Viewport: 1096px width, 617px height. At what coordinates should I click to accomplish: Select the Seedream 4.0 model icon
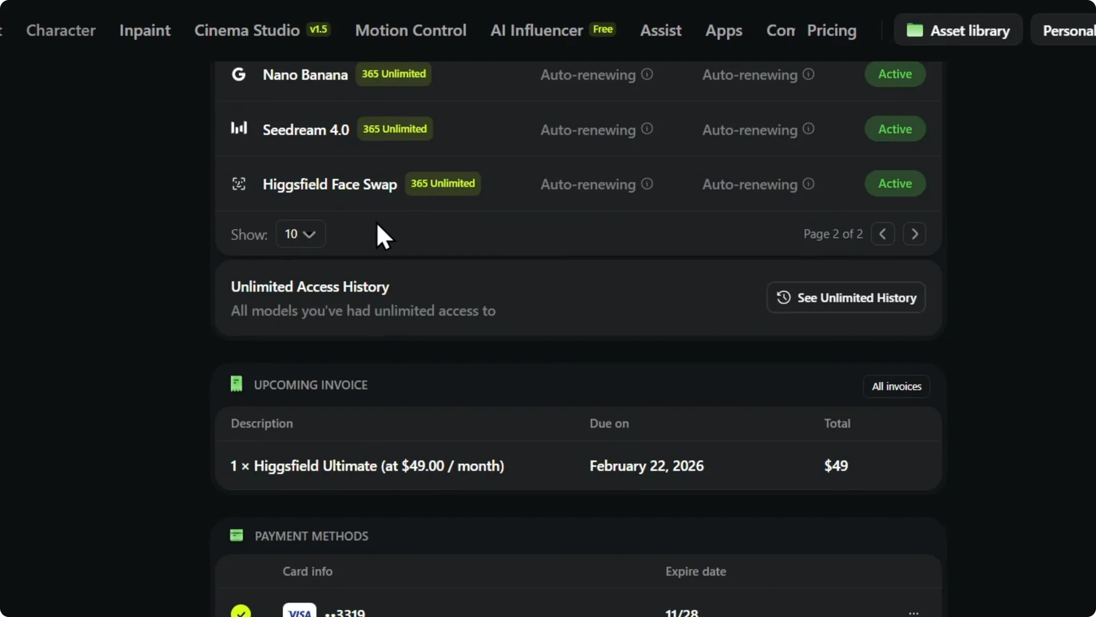pos(239,129)
